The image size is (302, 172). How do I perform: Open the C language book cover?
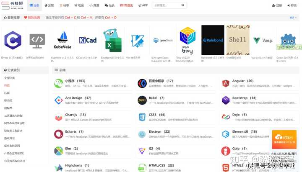pos(13,40)
